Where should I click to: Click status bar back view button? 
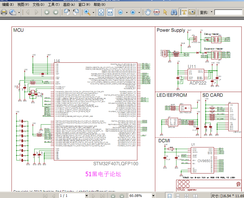click(113, 196)
